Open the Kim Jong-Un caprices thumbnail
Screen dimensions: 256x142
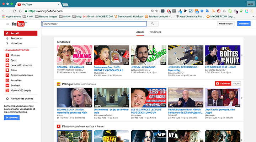pos(149,98)
